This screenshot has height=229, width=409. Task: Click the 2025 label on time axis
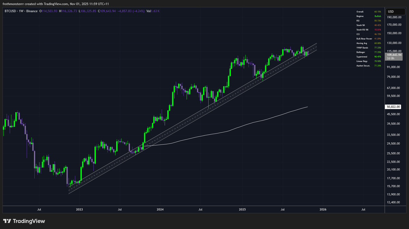point(242,210)
